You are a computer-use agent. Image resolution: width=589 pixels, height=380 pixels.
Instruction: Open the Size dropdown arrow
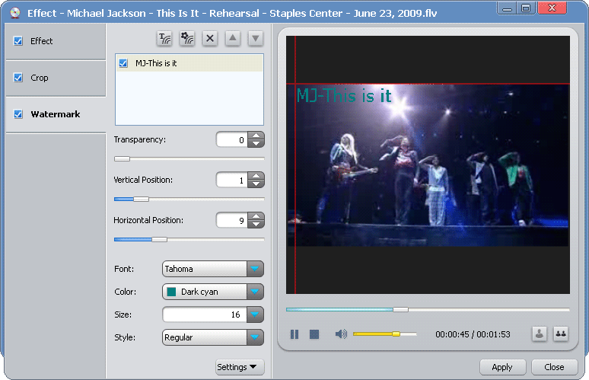click(x=255, y=315)
